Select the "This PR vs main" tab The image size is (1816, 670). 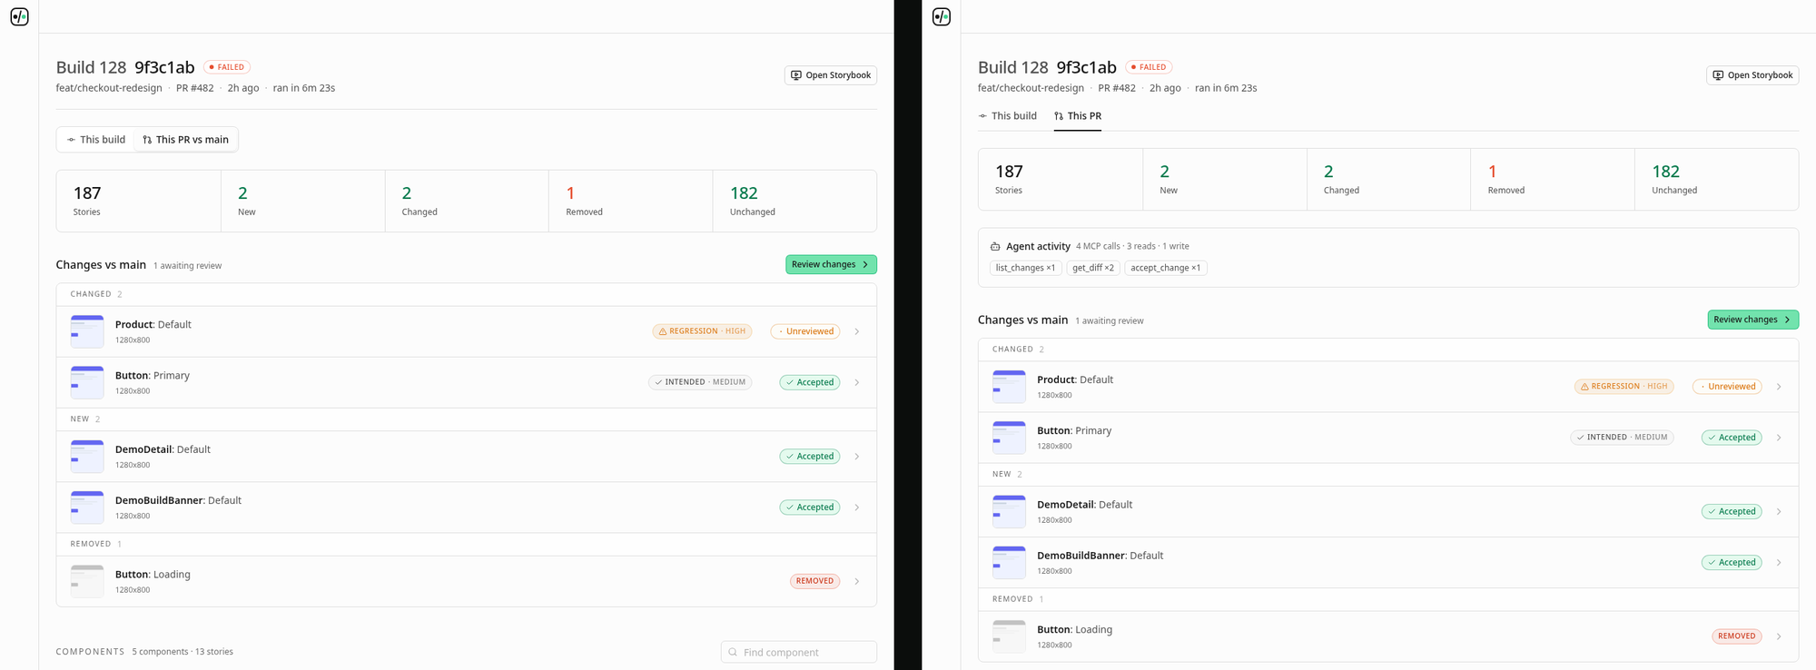pos(185,140)
